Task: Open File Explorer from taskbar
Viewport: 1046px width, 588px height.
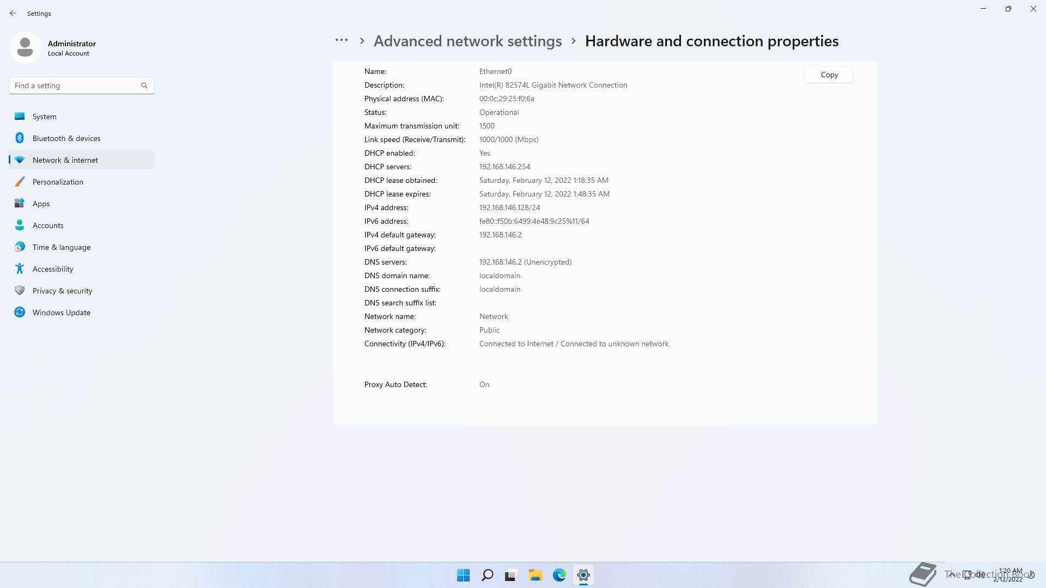Action: coord(536,575)
